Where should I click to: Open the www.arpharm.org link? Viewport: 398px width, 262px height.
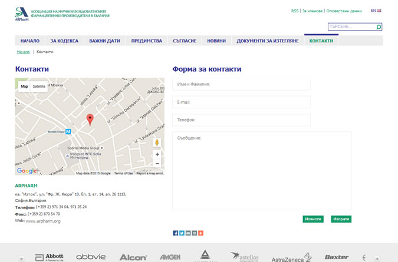[43, 221]
